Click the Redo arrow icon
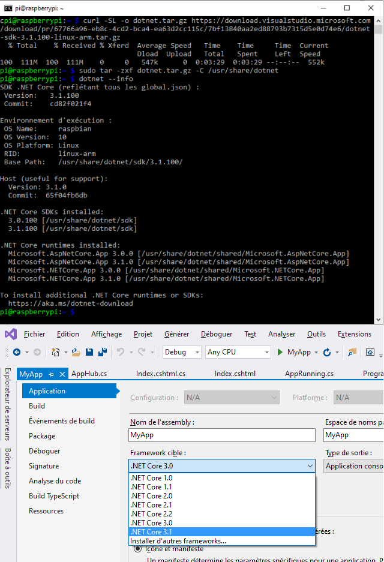This screenshot has height=562, width=384. click(142, 352)
